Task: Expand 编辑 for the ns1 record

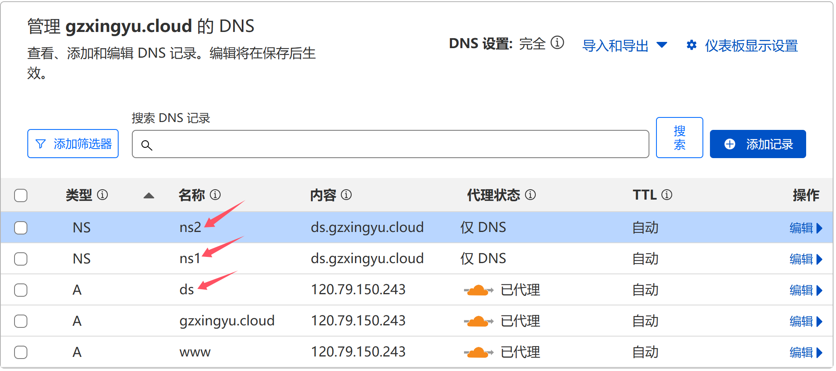Action: click(x=806, y=259)
